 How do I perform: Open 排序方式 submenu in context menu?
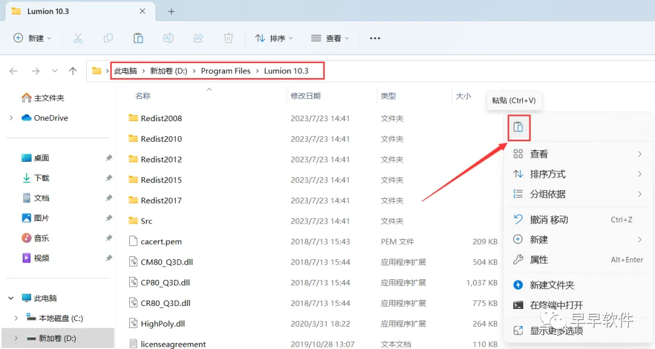[578, 174]
